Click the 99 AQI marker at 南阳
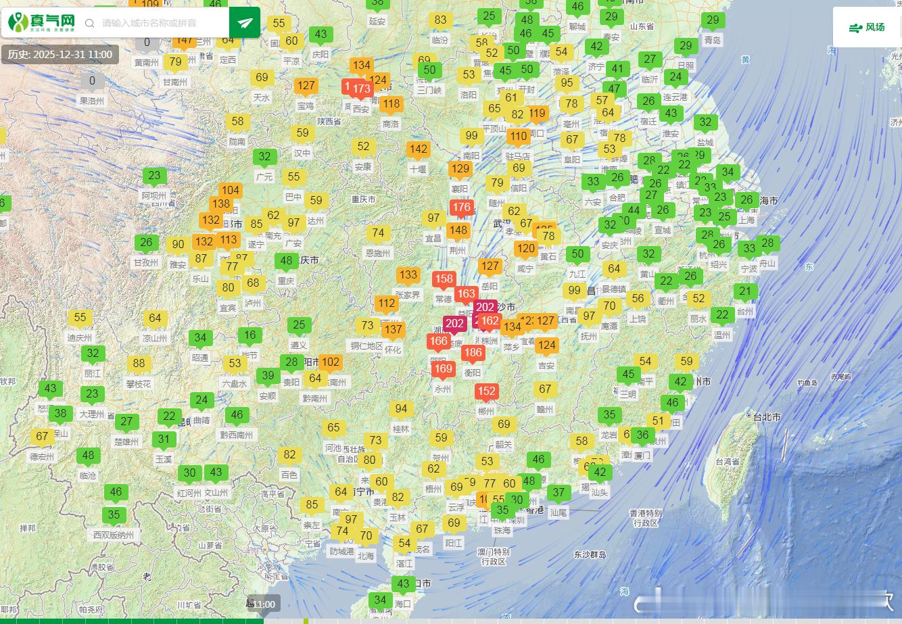Image resolution: width=902 pixels, height=624 pixels. (x=471, y=136)
